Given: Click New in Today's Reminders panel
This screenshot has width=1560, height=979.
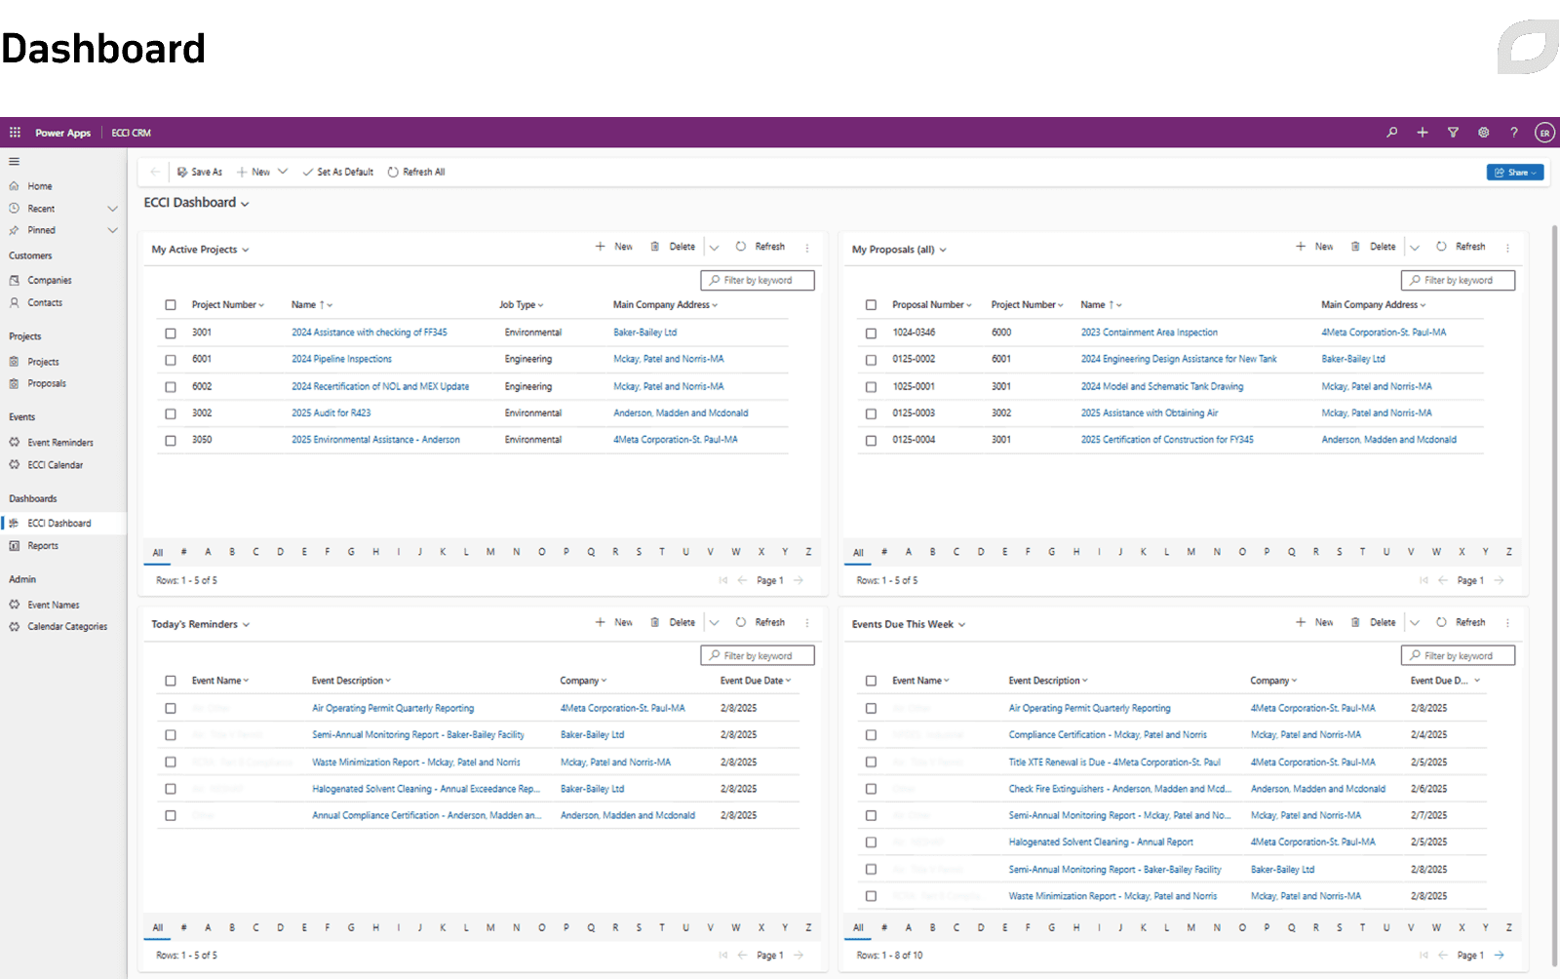Looking at the screenshot, I should click(614, 622).
